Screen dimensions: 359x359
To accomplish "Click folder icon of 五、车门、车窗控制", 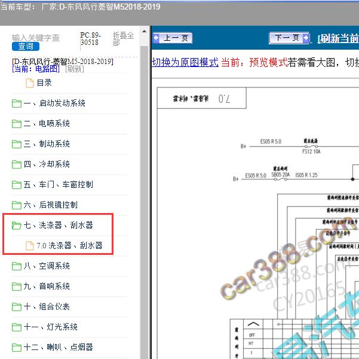I will pyautogui.click(x=17, y=185).
